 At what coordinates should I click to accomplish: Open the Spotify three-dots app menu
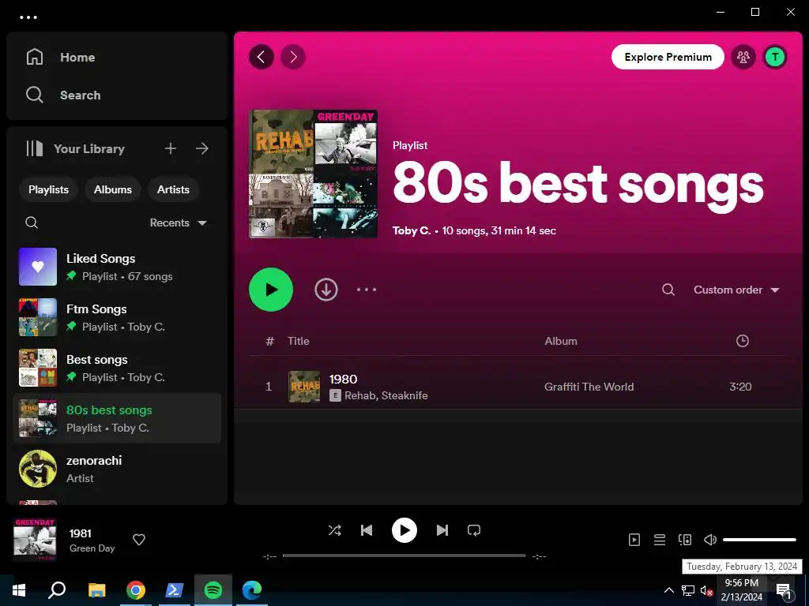[28, 17]
